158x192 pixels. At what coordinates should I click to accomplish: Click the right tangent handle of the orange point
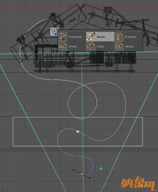point(90,178)
